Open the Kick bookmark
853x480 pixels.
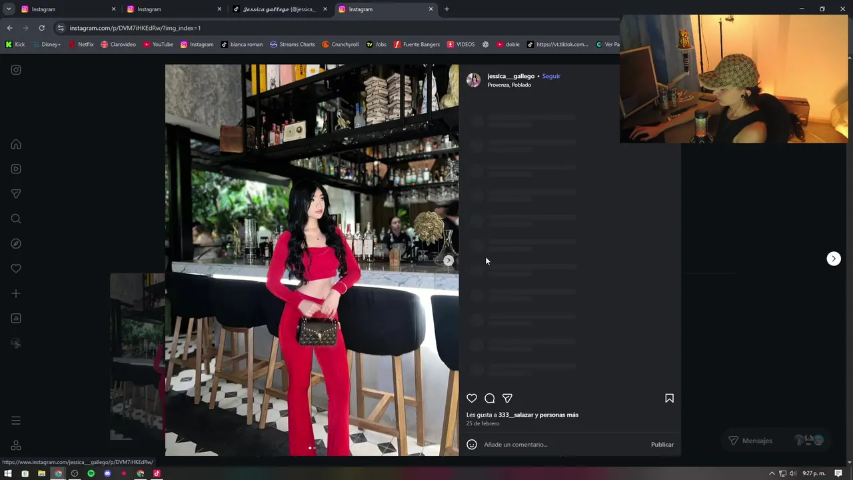coord(15,45)
